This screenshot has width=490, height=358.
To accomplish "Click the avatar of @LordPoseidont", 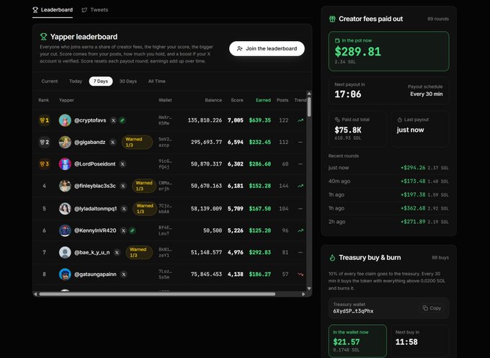I will pos(65,164).
